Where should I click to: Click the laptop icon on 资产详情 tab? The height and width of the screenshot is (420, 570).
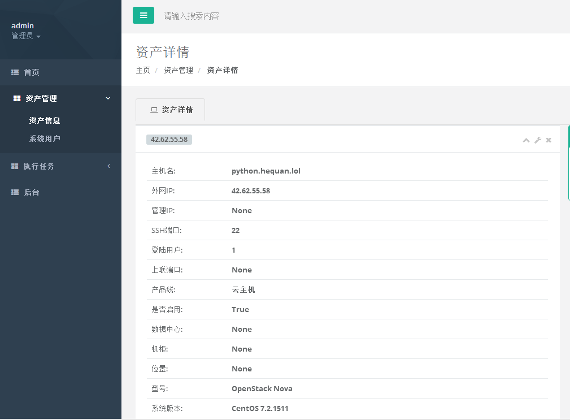pyautogui.click(x=154, y=110)
